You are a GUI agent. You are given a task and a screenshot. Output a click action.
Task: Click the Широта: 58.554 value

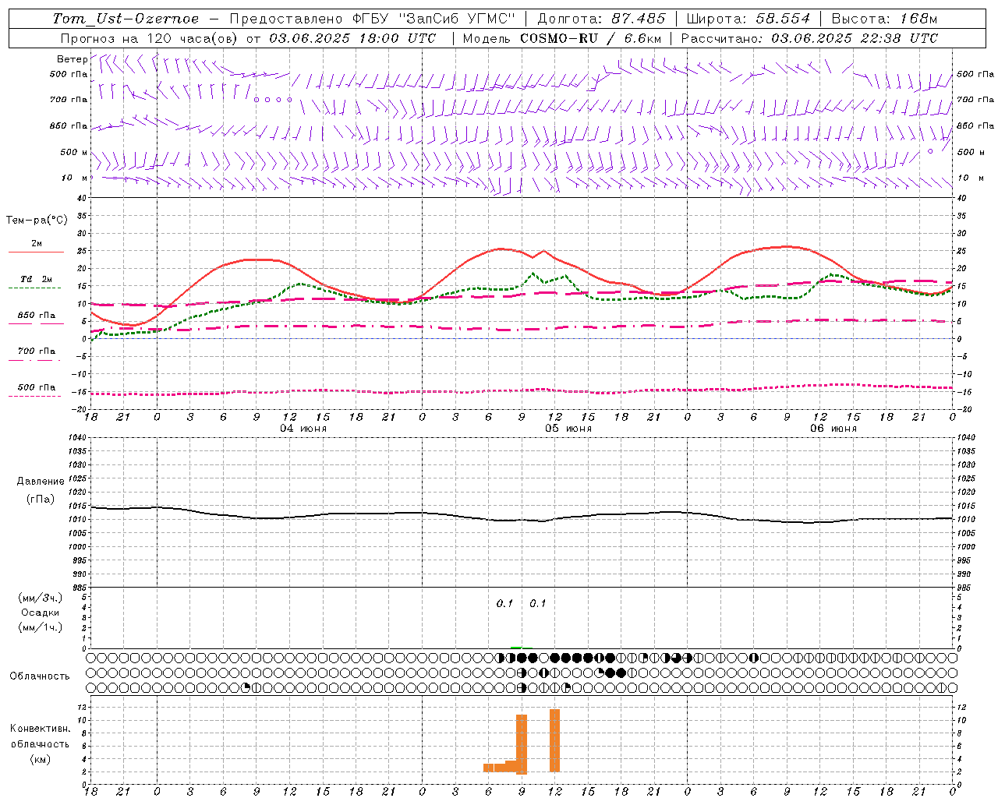[748, 19]
